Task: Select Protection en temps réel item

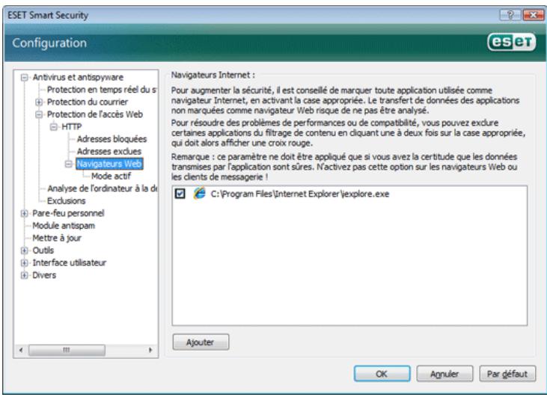Action: (102, 90)
